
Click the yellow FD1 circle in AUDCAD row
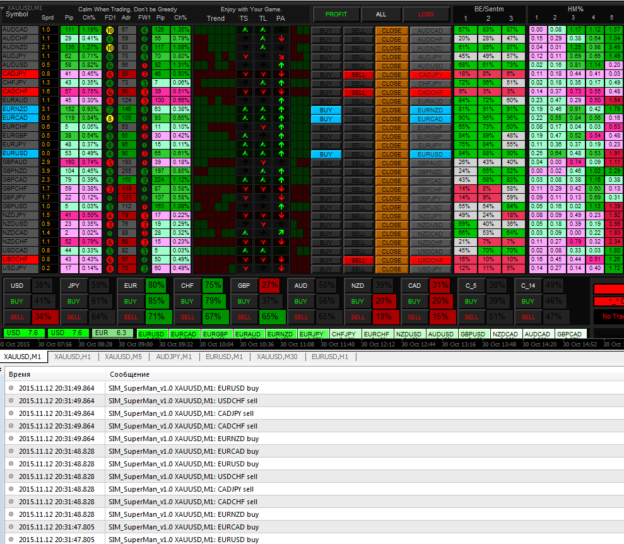pyautogui.click(x=110, y=30)
